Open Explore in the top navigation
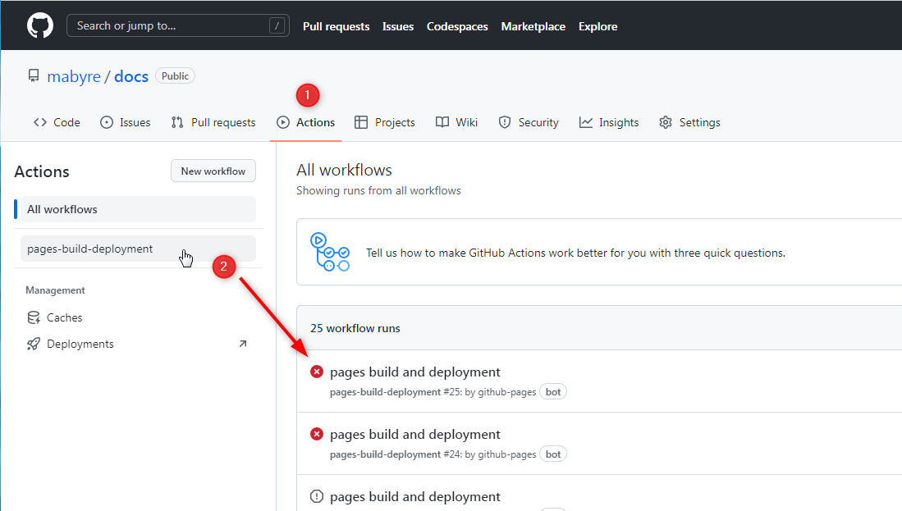The width and height of the screenshot is (902, 511). [x=598, y=26]
